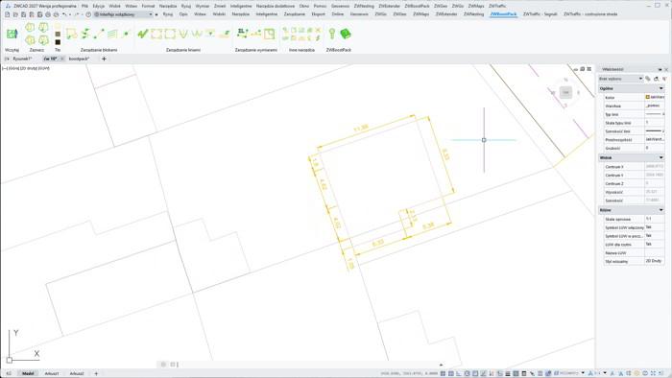
Task: Open the Geoserwis menu
Action: click(340, 6)
